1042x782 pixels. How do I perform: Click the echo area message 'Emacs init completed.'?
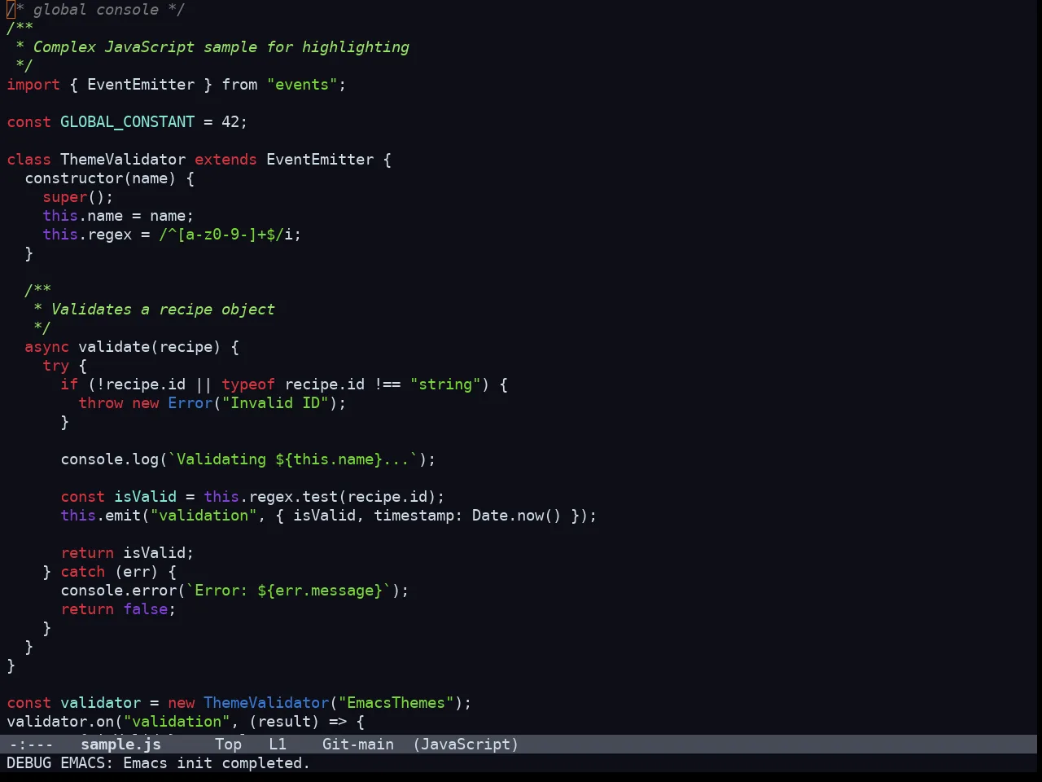pos(216,763)
